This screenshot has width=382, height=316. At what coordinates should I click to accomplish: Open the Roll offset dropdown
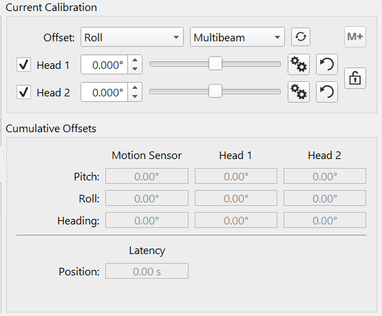(132, 37)
